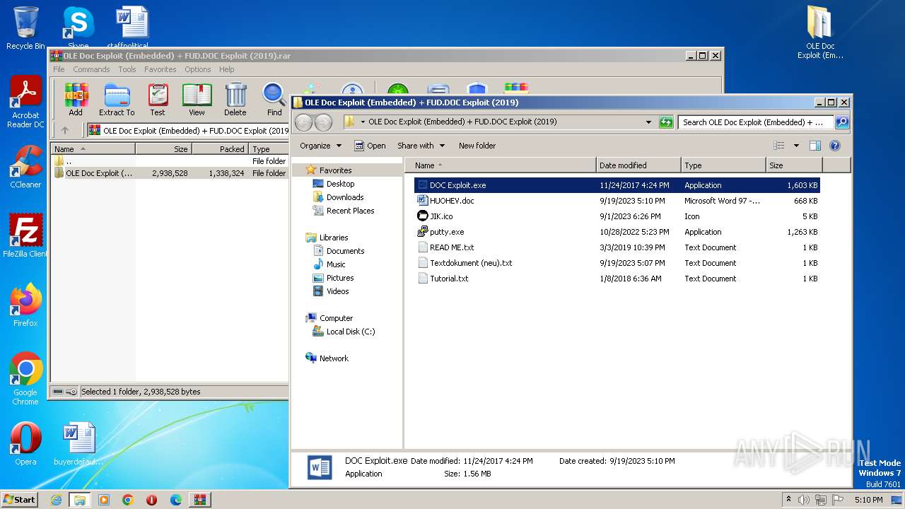This screenshot has height=509, width=905.
Task: Select JIK.ico file
Action: tap(616, 216)
